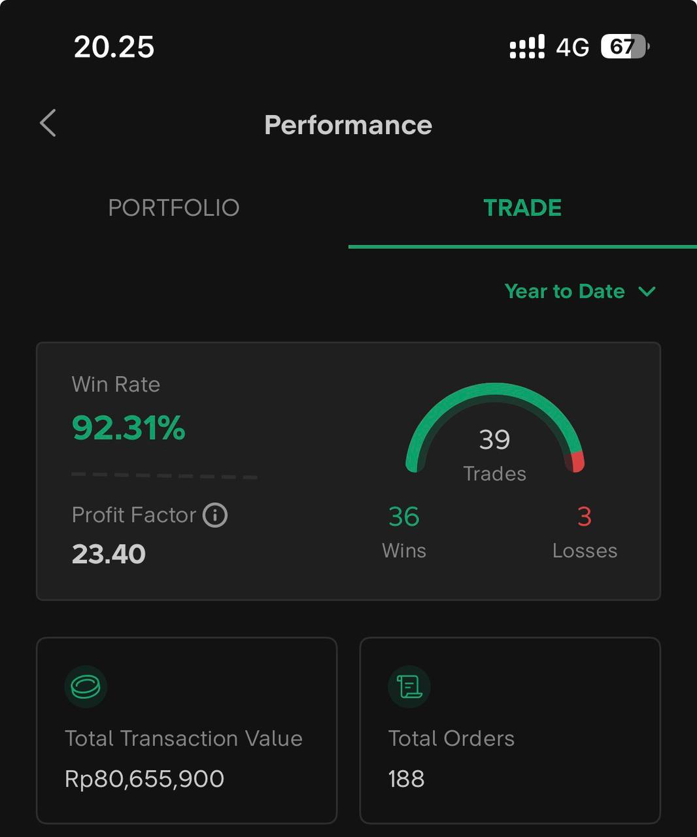Tap the clock showing 20.25

pos(114,47)
